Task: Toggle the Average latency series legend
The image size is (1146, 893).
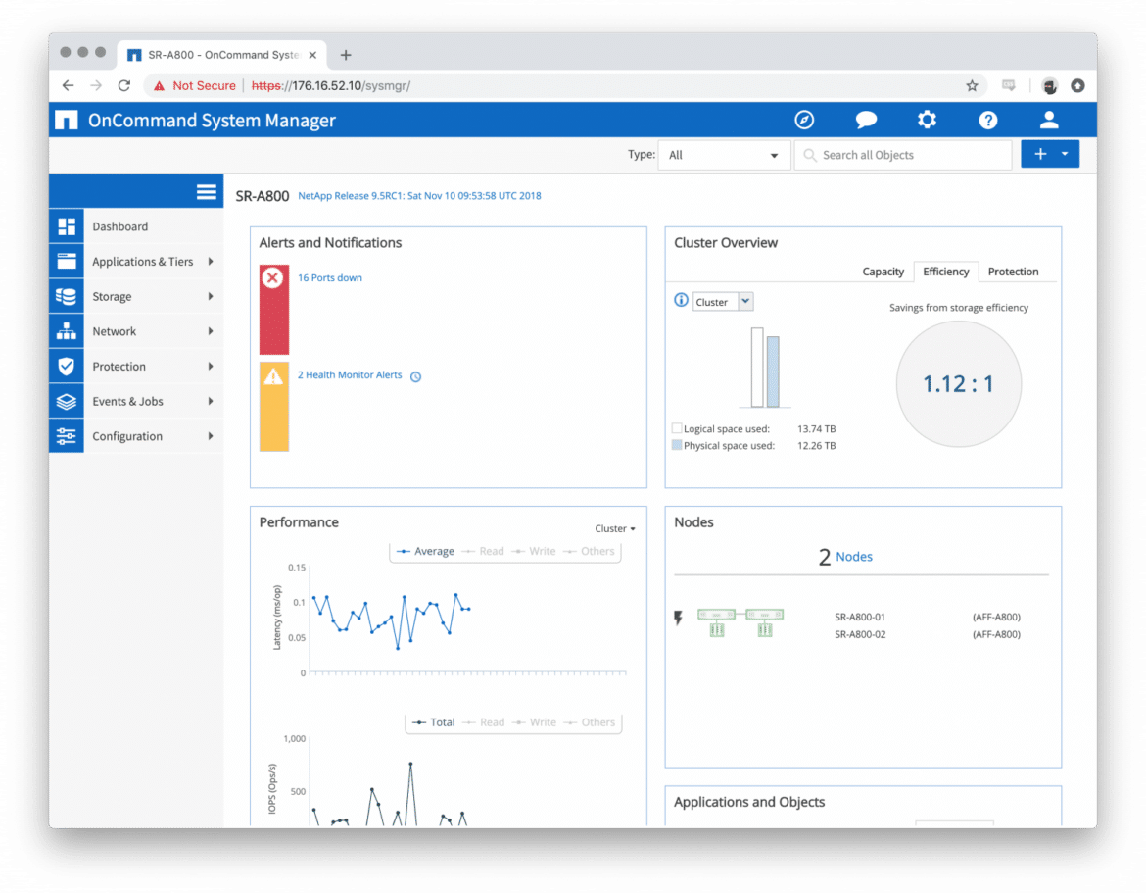Action: click(425, 552)
